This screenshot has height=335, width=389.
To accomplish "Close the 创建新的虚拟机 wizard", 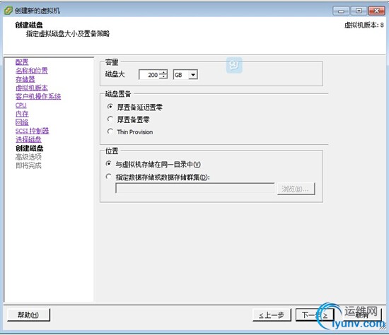I will point(376,11).
